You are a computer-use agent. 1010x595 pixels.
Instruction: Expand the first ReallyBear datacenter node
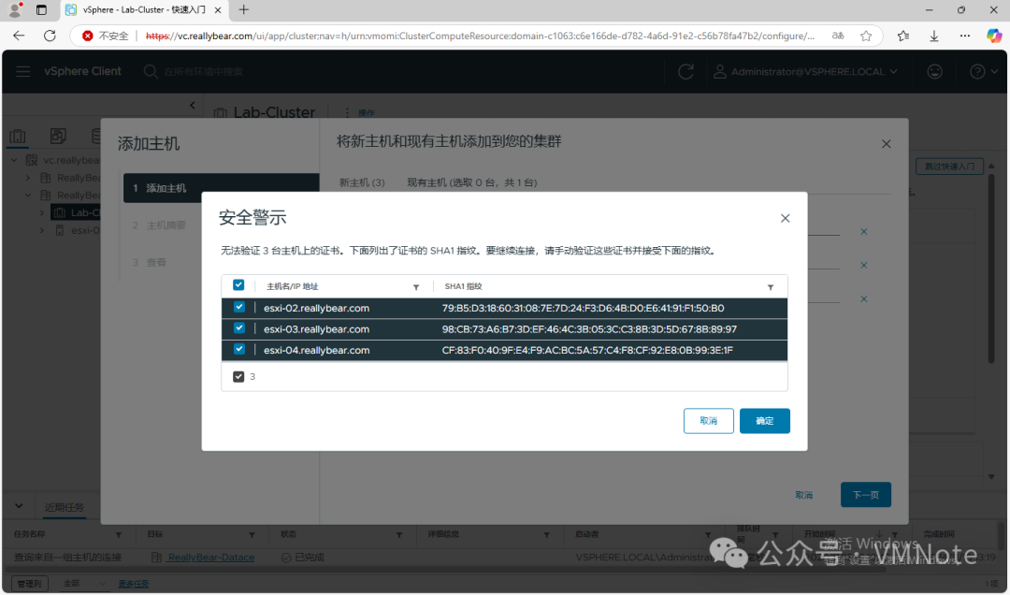pyautogui.click(x=28, y=177)
